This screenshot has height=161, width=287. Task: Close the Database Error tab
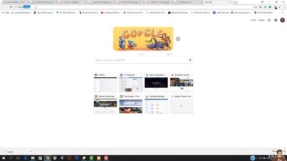201,2
